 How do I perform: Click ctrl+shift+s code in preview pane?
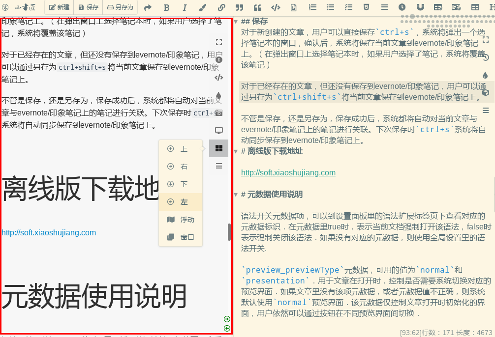tap(82, 67)
